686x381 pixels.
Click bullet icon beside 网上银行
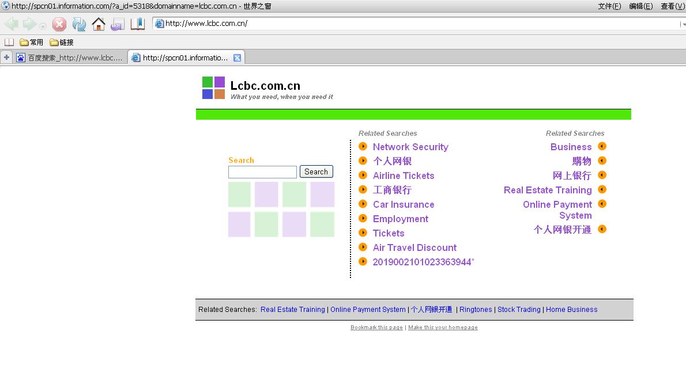point(602,175)
